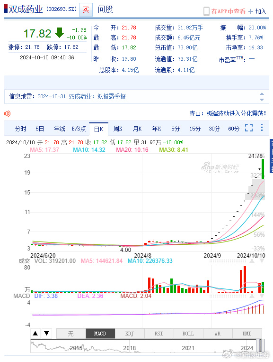
Task: Click volume MA5: 144621.84 label
Action: 102,261
